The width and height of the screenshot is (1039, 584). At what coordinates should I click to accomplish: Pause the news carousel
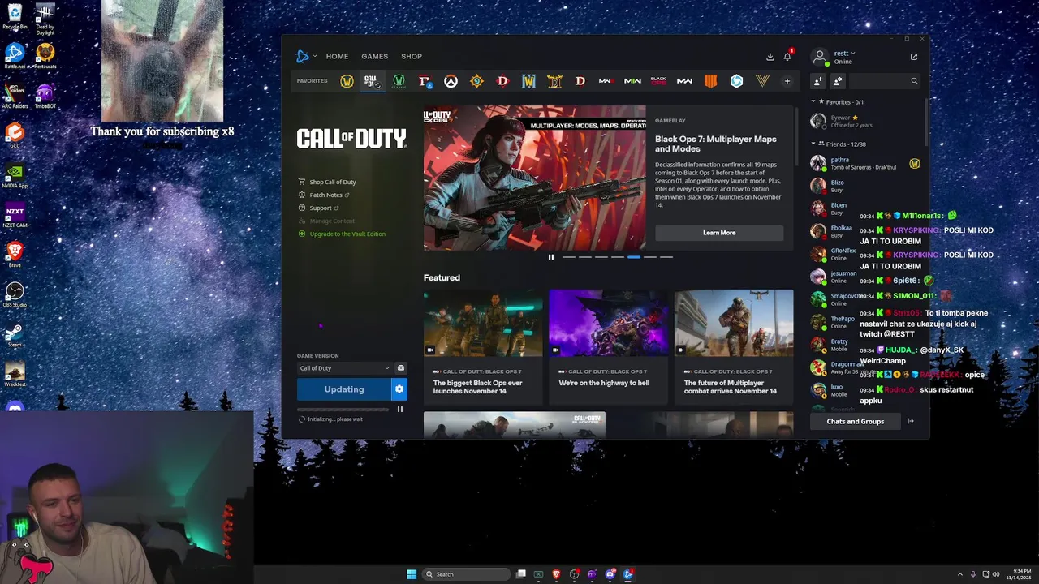click(x=551, y=257)
